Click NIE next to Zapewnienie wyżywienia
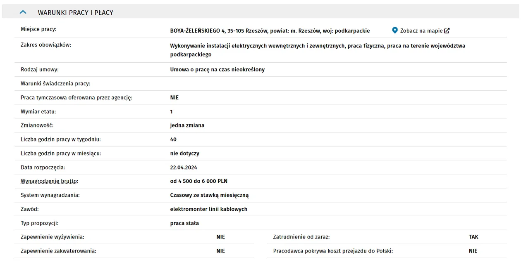521x269 pixels. pos(221,237)
